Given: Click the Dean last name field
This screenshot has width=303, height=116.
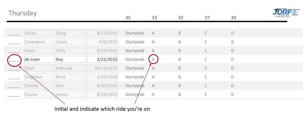Looking at the screenshot, I should (39, 68).
